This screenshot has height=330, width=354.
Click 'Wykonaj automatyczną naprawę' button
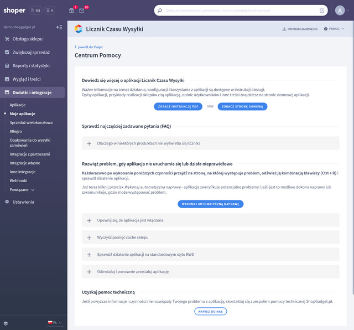point(210,204)
